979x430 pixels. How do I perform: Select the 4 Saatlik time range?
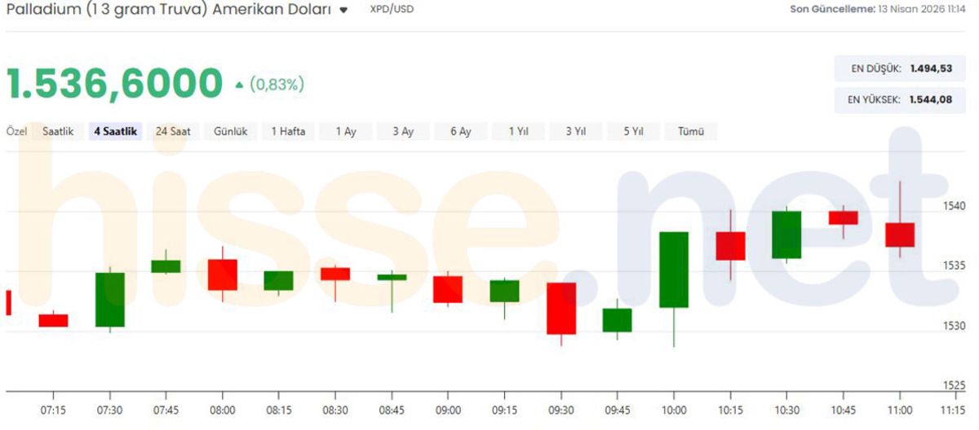click(116, 131)
